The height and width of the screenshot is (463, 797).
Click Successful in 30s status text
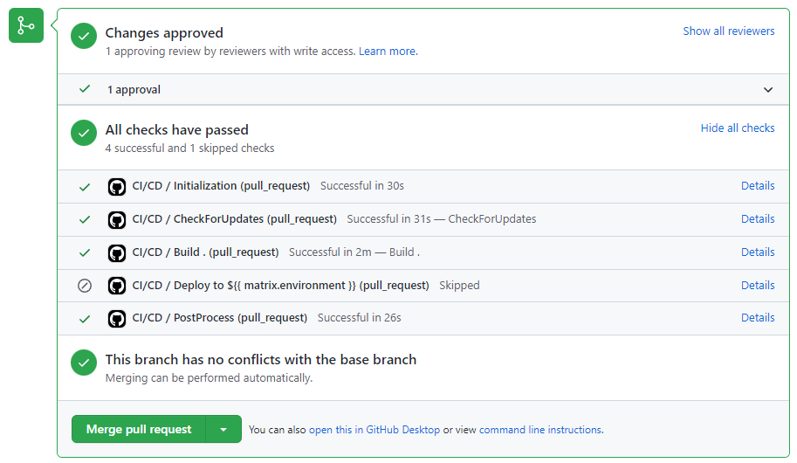tap(362, 186)
